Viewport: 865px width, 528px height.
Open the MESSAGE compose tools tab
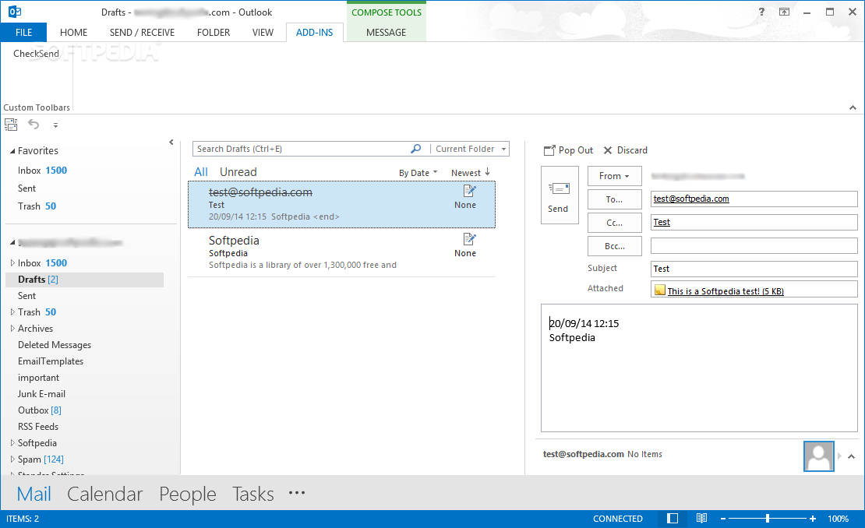point(387,33)
